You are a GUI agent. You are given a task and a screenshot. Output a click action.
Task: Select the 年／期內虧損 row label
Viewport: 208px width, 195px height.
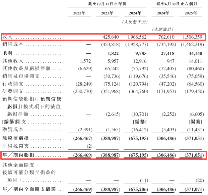click(x=18, y=155)
